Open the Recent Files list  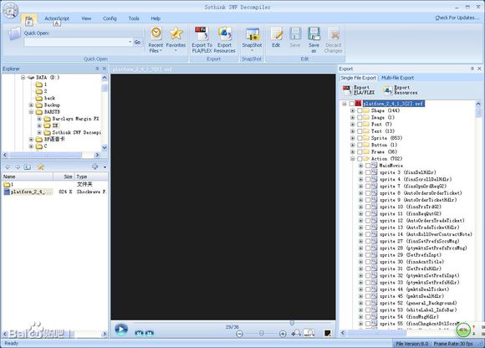click(x=156, y=39)
